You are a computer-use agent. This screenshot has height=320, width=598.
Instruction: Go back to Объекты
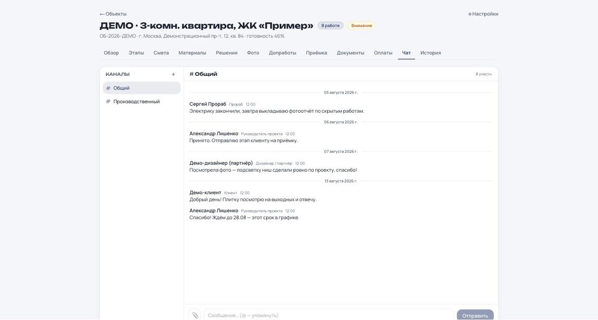pyautogui.click(x=113, y=14)
